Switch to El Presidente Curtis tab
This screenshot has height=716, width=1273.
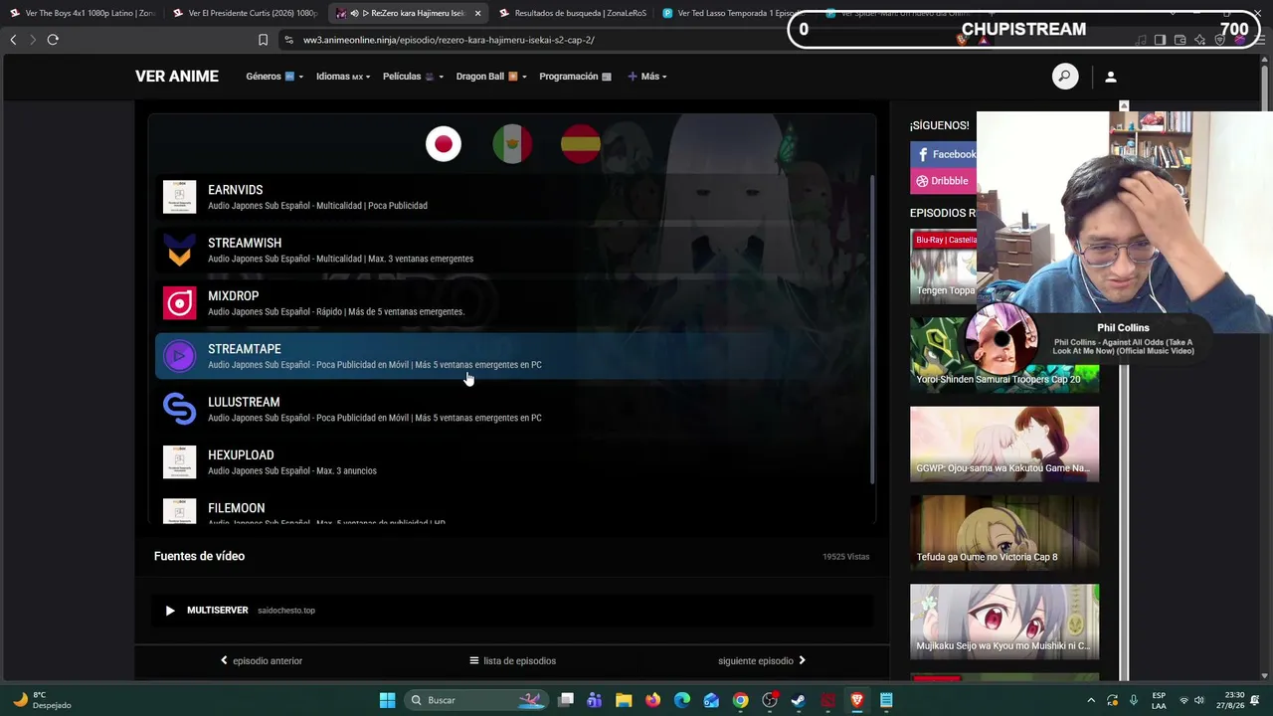coord(245,13)
